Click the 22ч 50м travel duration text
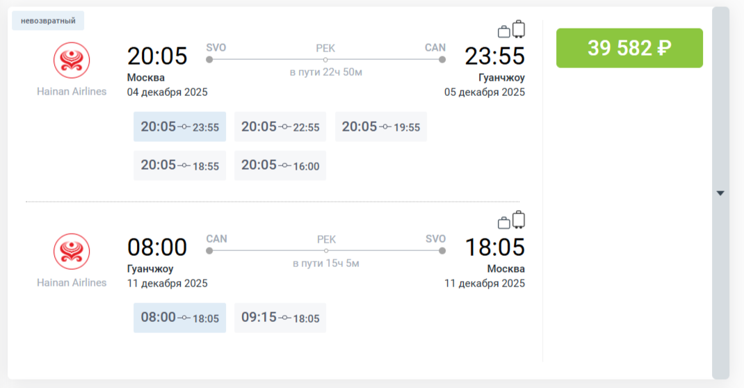Screen dimensions: 744x388 (x=326, y=72)
